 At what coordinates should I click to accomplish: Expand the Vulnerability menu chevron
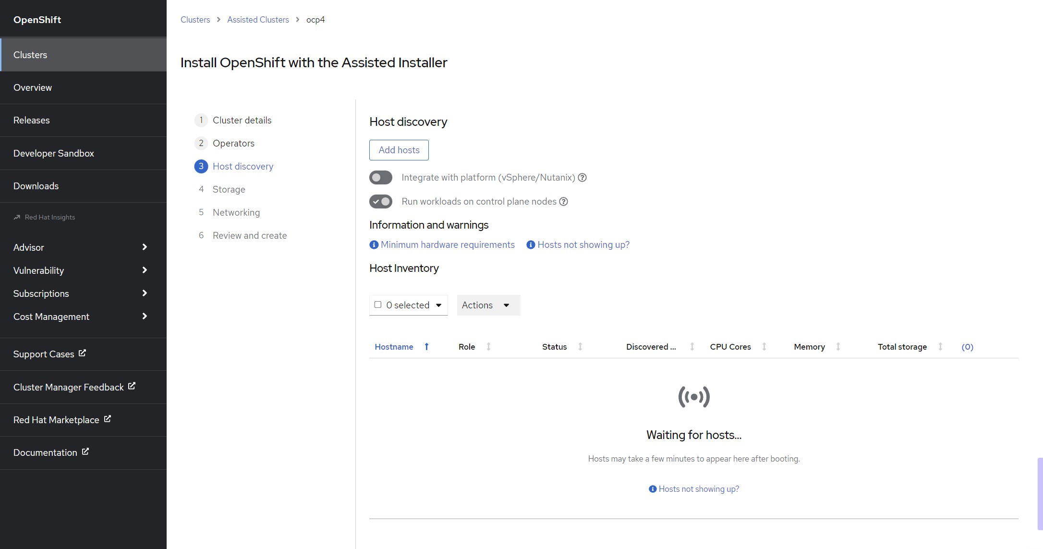click(x=145, y=270)
